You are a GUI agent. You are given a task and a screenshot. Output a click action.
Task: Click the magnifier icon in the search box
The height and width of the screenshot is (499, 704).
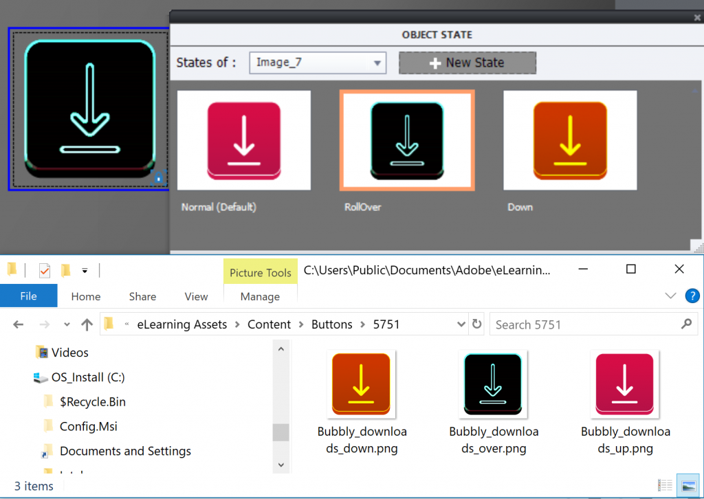click(685, 324)
